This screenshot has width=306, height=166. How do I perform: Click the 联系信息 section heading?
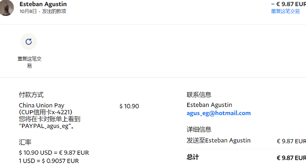point(199,95)
